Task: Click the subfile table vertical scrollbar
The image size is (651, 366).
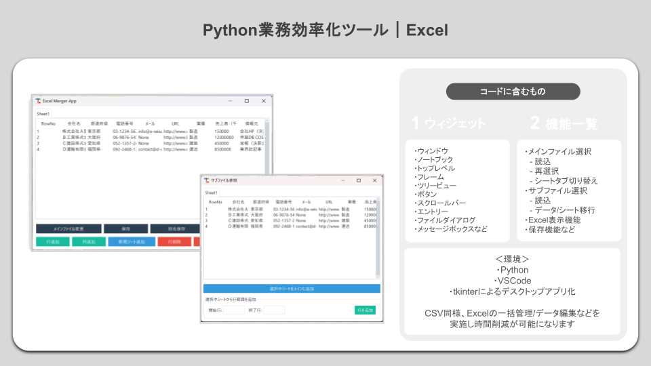Action: click(x=378, y=238)
